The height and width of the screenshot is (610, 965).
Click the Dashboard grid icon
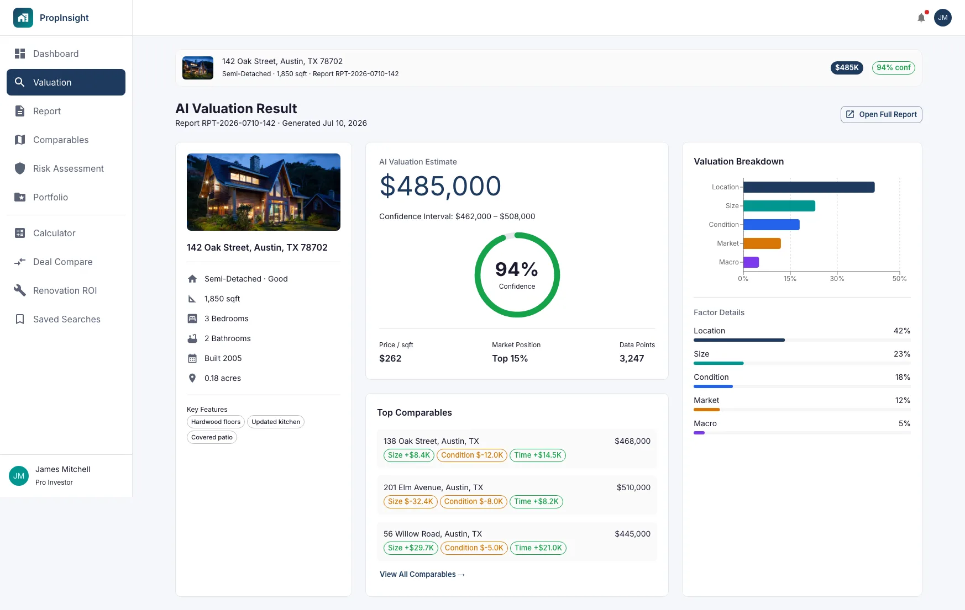coord(20,54)
